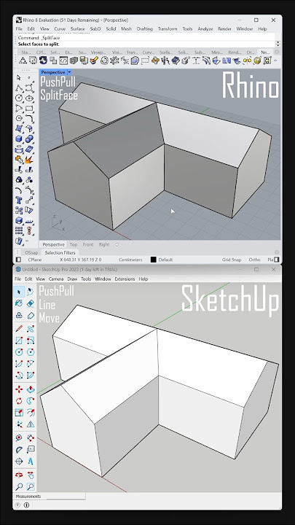
Task: Open the Selection Filters panel in Rhino
Action: point(60,252)
